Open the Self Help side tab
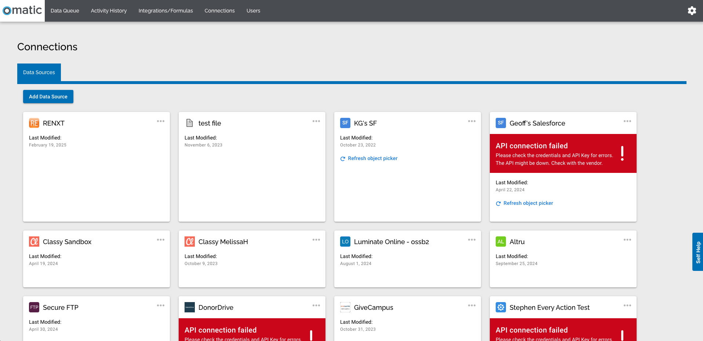This screenshot has width=703, height=341. click(x=697, y=252)
